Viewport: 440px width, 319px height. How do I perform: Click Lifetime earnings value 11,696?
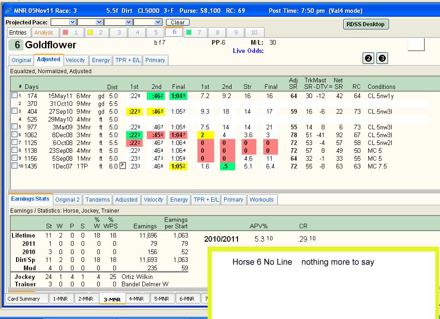148,235
